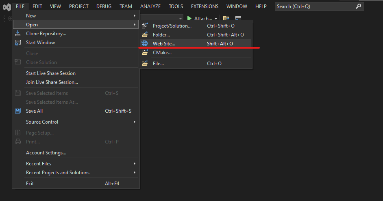This screenshot has height=201, width=383.
Task: Open the Attach dropdown arrow
Action: coord(216,19)
